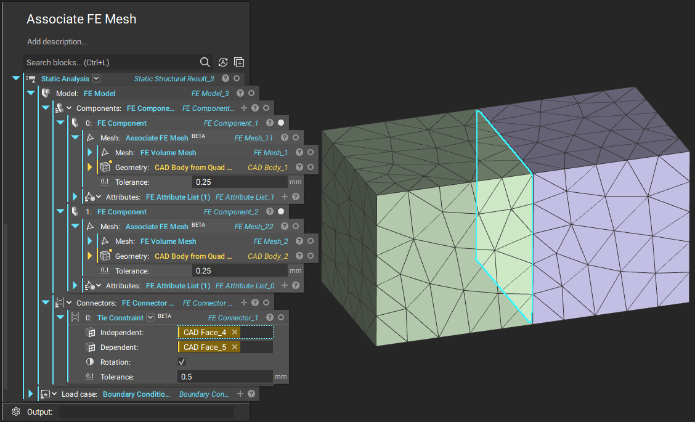The width and height of the screenshot is (695, 422).
Task: Click the refresh blocks icon beside search
Action: click(223, 62)
